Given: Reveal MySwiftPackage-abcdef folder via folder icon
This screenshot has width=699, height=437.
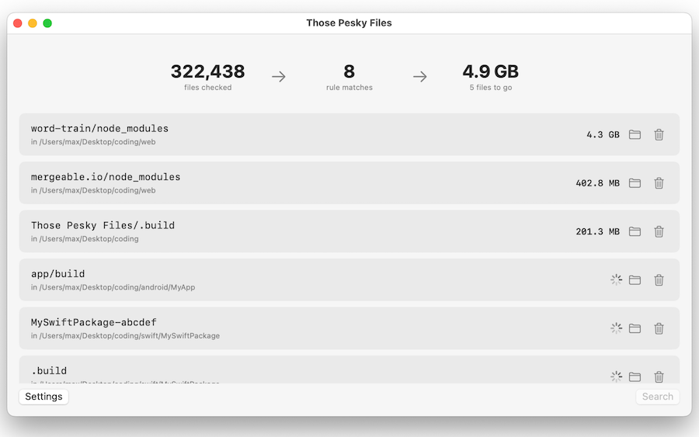Looking at the screenshot, I should (x=635, y=328).
